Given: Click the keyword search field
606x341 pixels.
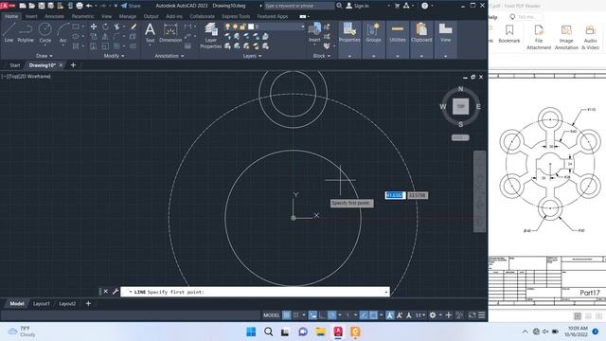Looking at the screenshot, I should point(299,6).
